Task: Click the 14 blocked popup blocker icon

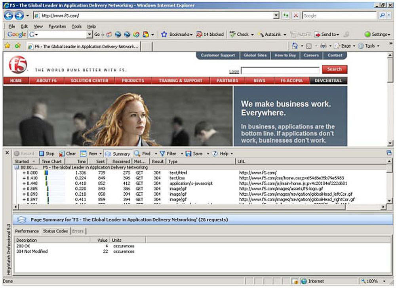Action: [199, 34]
